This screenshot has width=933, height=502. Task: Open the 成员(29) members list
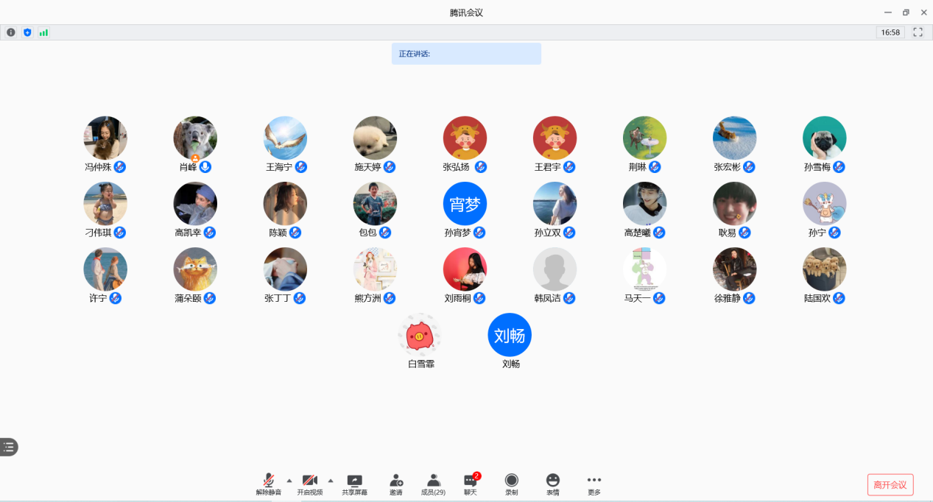(x=433, y=481)
